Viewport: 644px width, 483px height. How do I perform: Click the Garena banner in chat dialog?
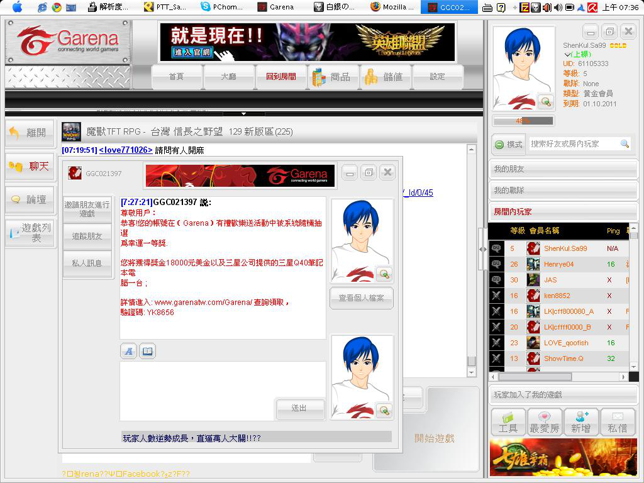click(x=240, y=176)
